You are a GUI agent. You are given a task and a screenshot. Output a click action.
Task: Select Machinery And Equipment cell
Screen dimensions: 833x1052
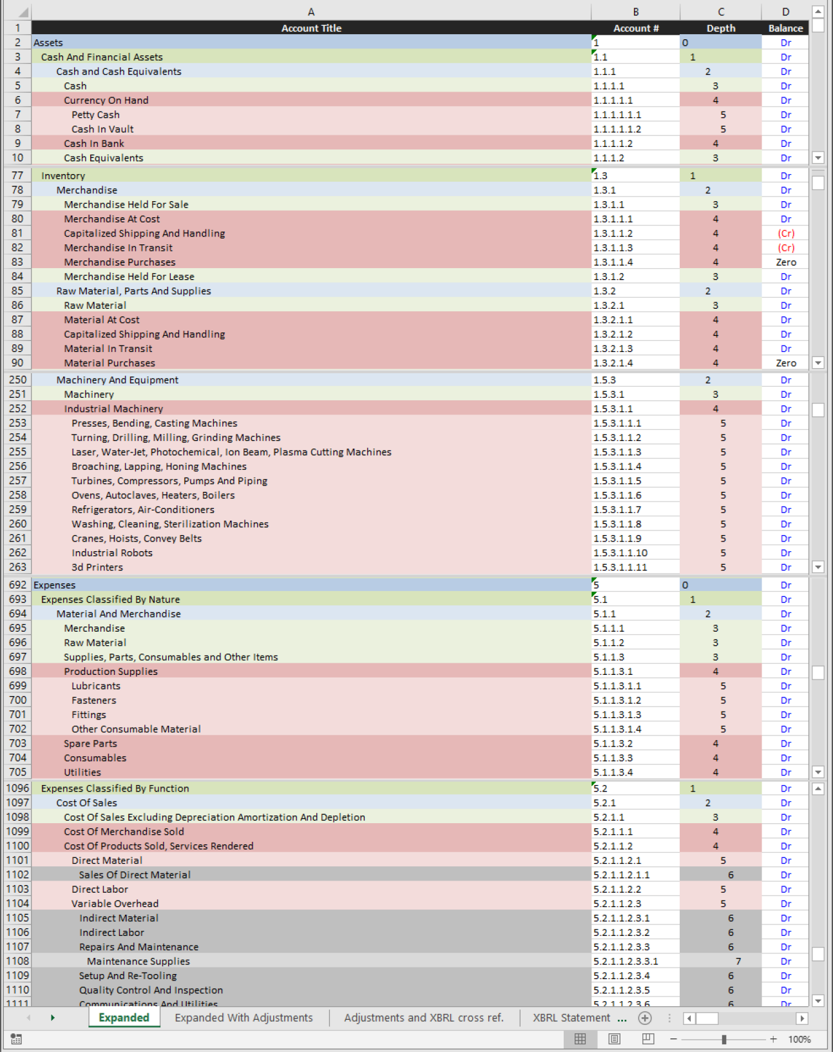click(311, 380)
